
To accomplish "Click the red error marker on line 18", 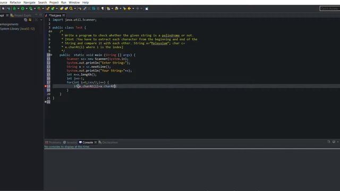I will click(46, 86).
